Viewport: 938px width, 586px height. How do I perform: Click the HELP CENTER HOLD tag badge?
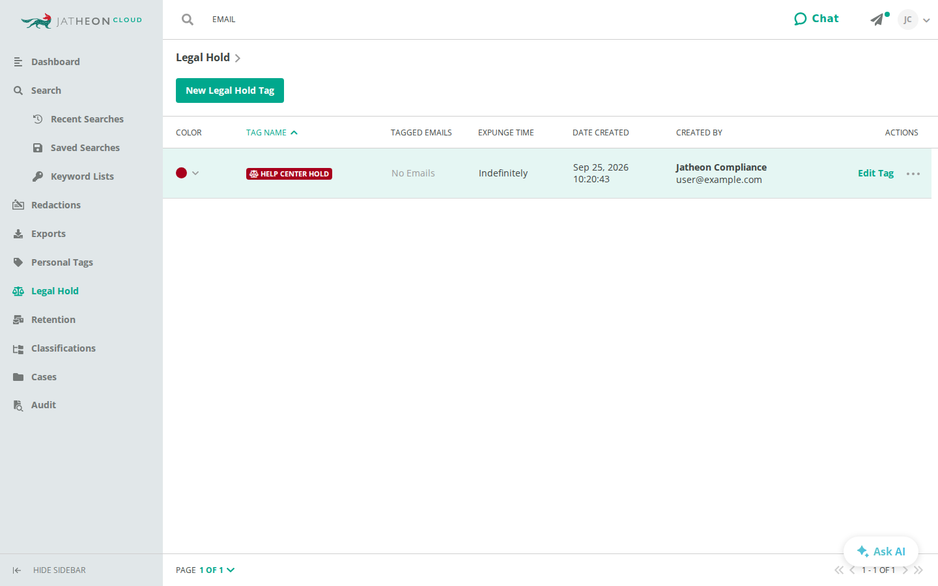pos(289,174)
